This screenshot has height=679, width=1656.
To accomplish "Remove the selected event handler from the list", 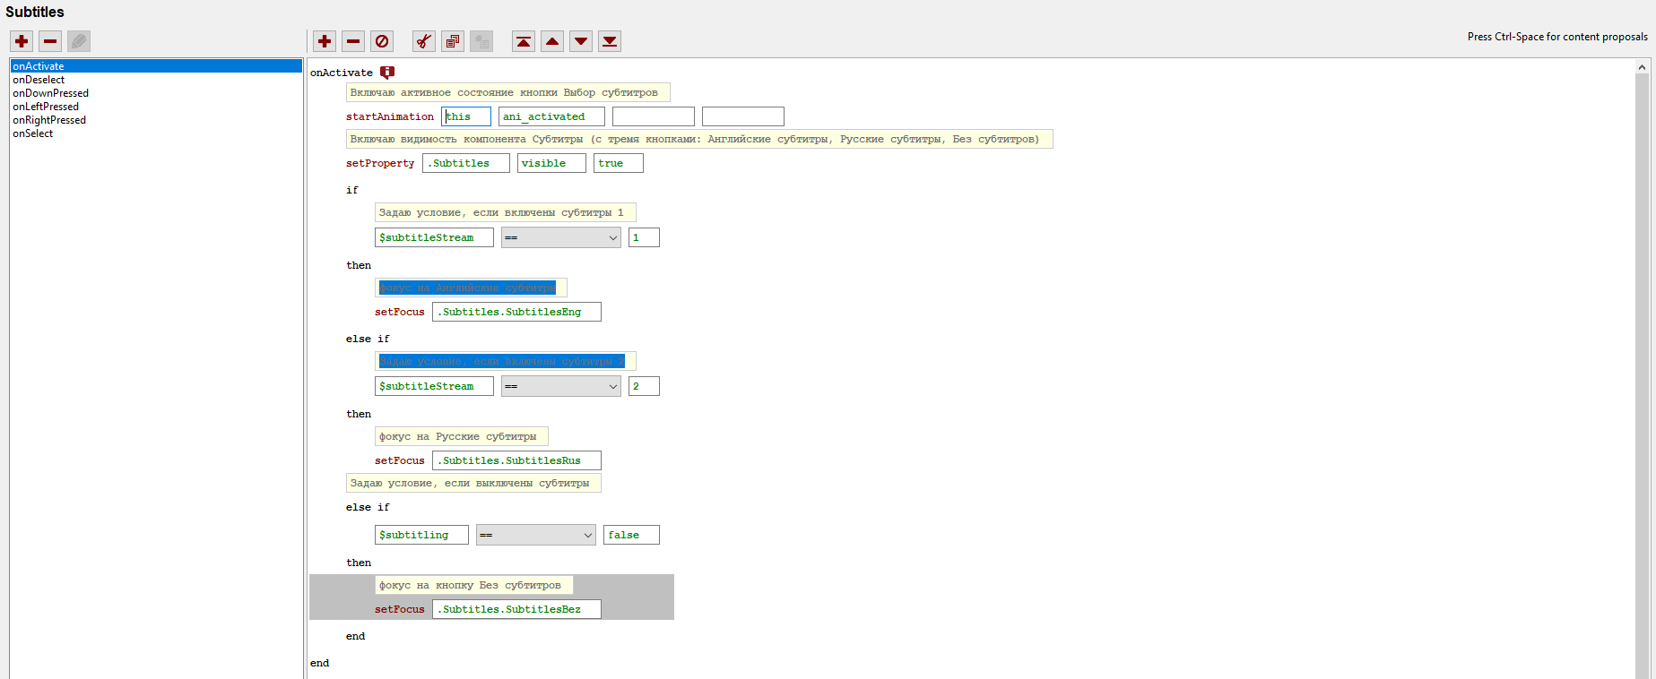I will pos(50,41).
